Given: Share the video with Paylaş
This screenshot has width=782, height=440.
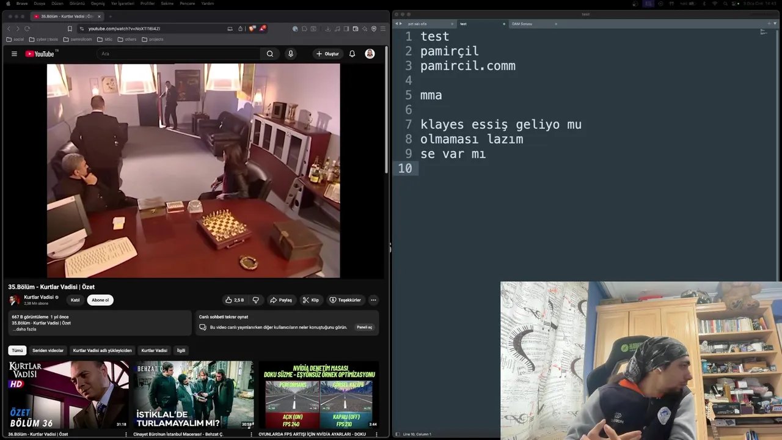Looking at the screenshot, I should 281,300.
